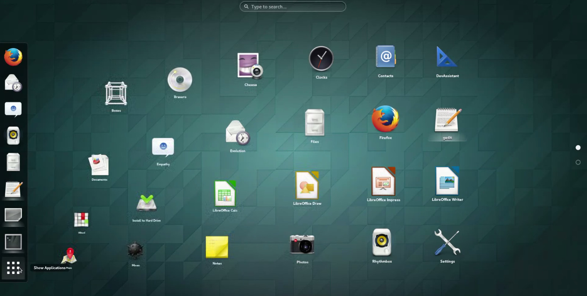Click the Type to search field
Viewport: 587px width, 296px height.
pyautogui.click(x=293, y=7)
